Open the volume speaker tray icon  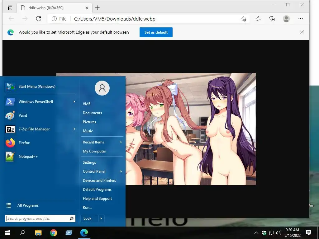(279, 233)
